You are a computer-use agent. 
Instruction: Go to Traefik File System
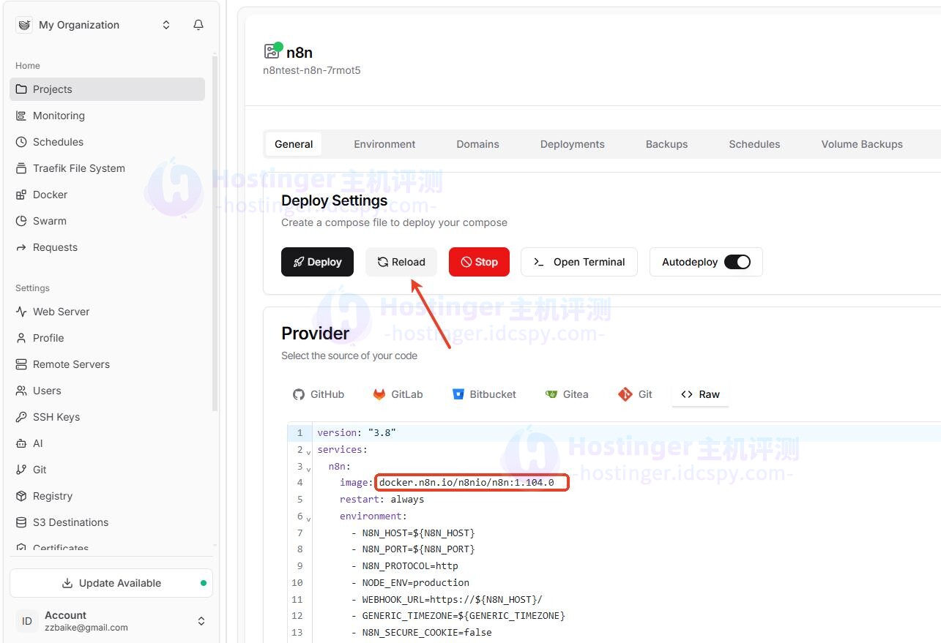click(x=78, y=168)
